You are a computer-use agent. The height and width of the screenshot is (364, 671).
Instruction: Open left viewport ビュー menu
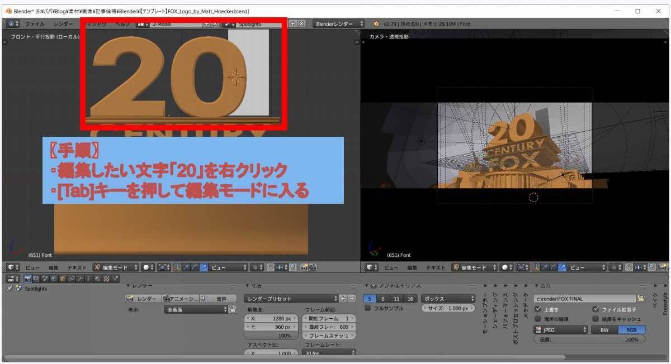tap(32, 267)
